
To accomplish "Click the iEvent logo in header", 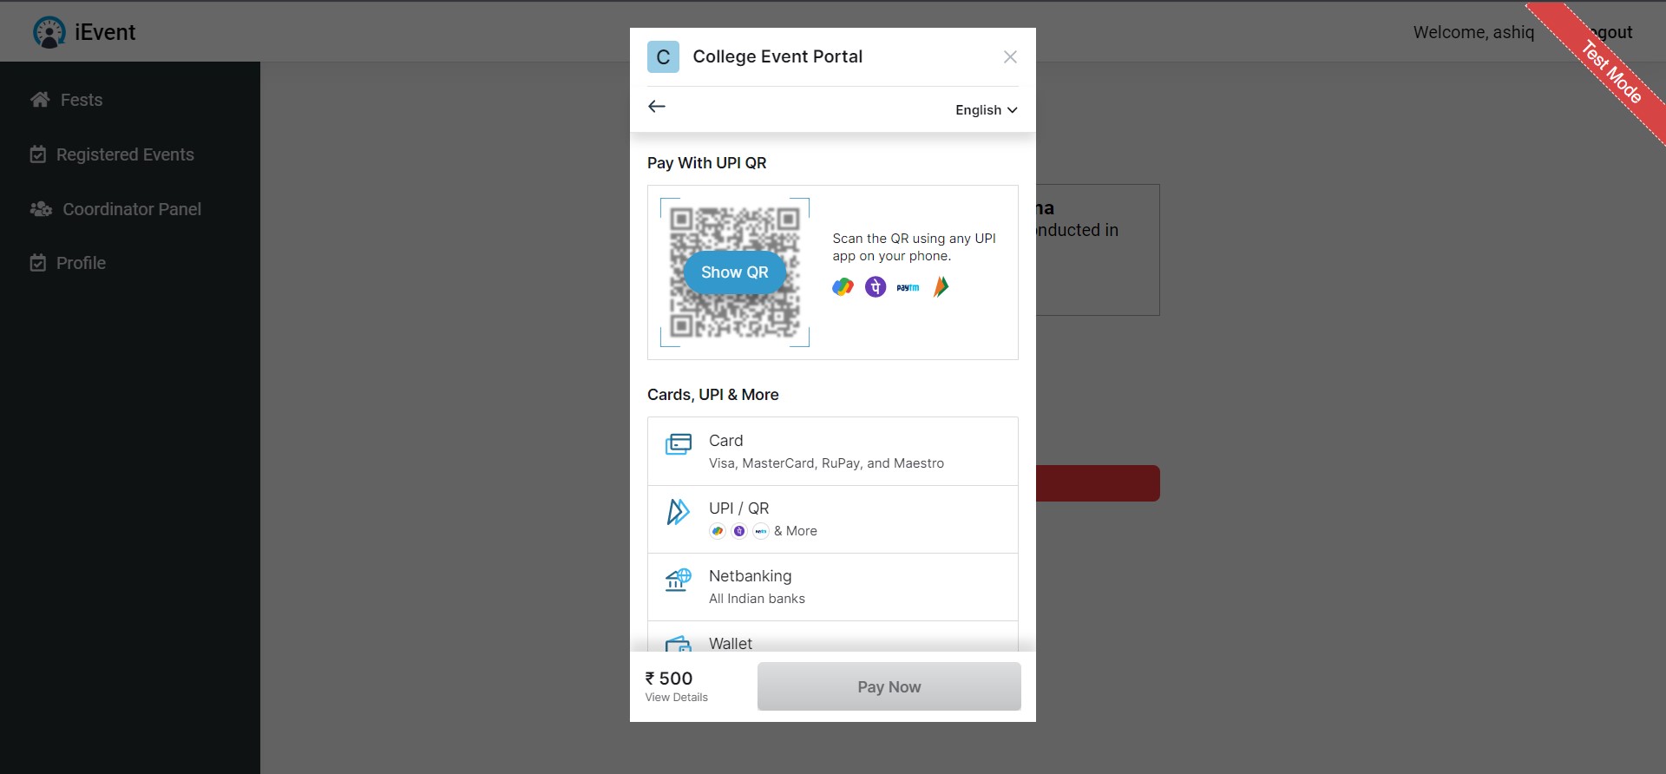I will point(84,32).
